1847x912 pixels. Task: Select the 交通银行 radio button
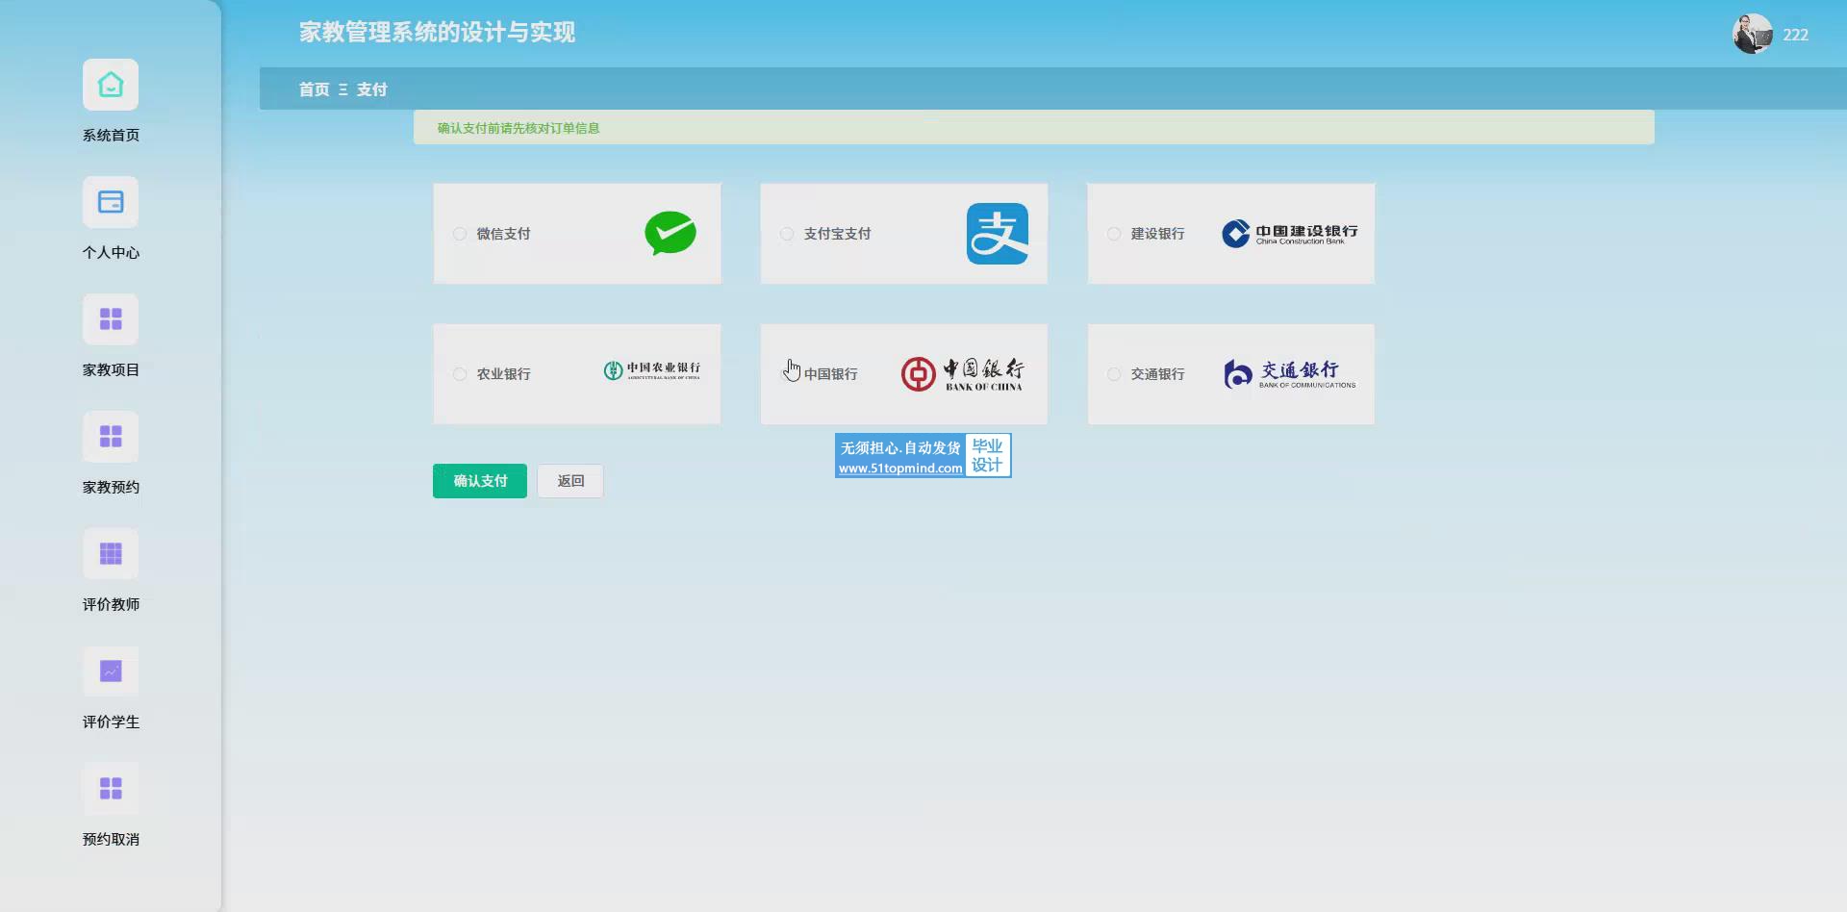click(1114, 374)
